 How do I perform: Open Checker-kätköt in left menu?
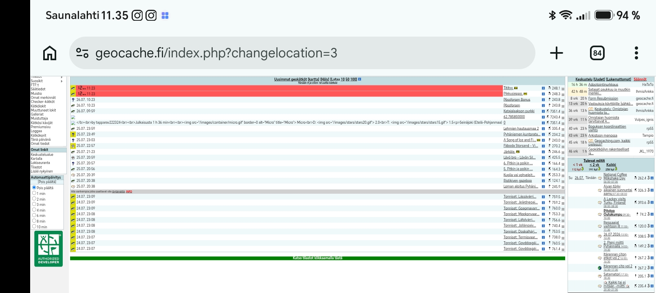point(42,102)
